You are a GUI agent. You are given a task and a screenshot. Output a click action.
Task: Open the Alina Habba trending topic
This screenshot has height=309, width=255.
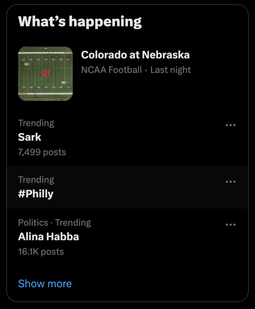coord(48,237)
